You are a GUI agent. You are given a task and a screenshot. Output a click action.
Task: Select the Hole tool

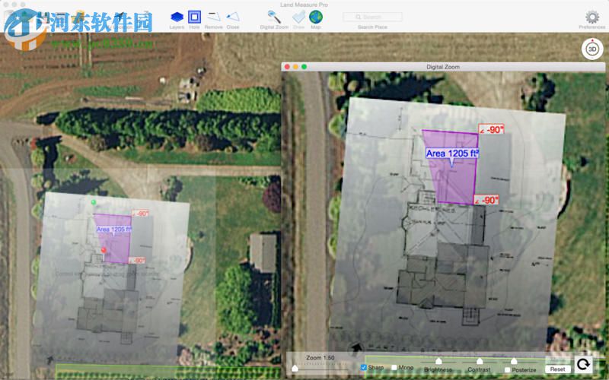[194, 17]
